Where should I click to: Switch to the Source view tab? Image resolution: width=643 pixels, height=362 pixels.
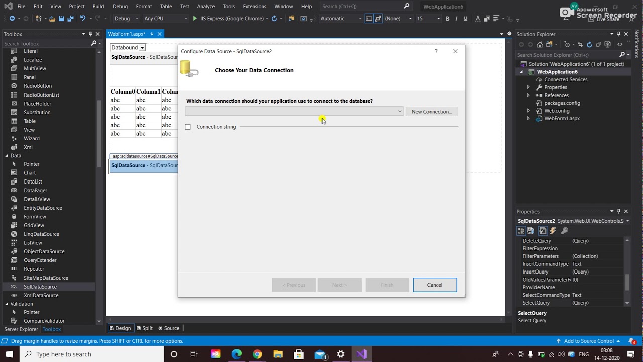pos(169,328)
